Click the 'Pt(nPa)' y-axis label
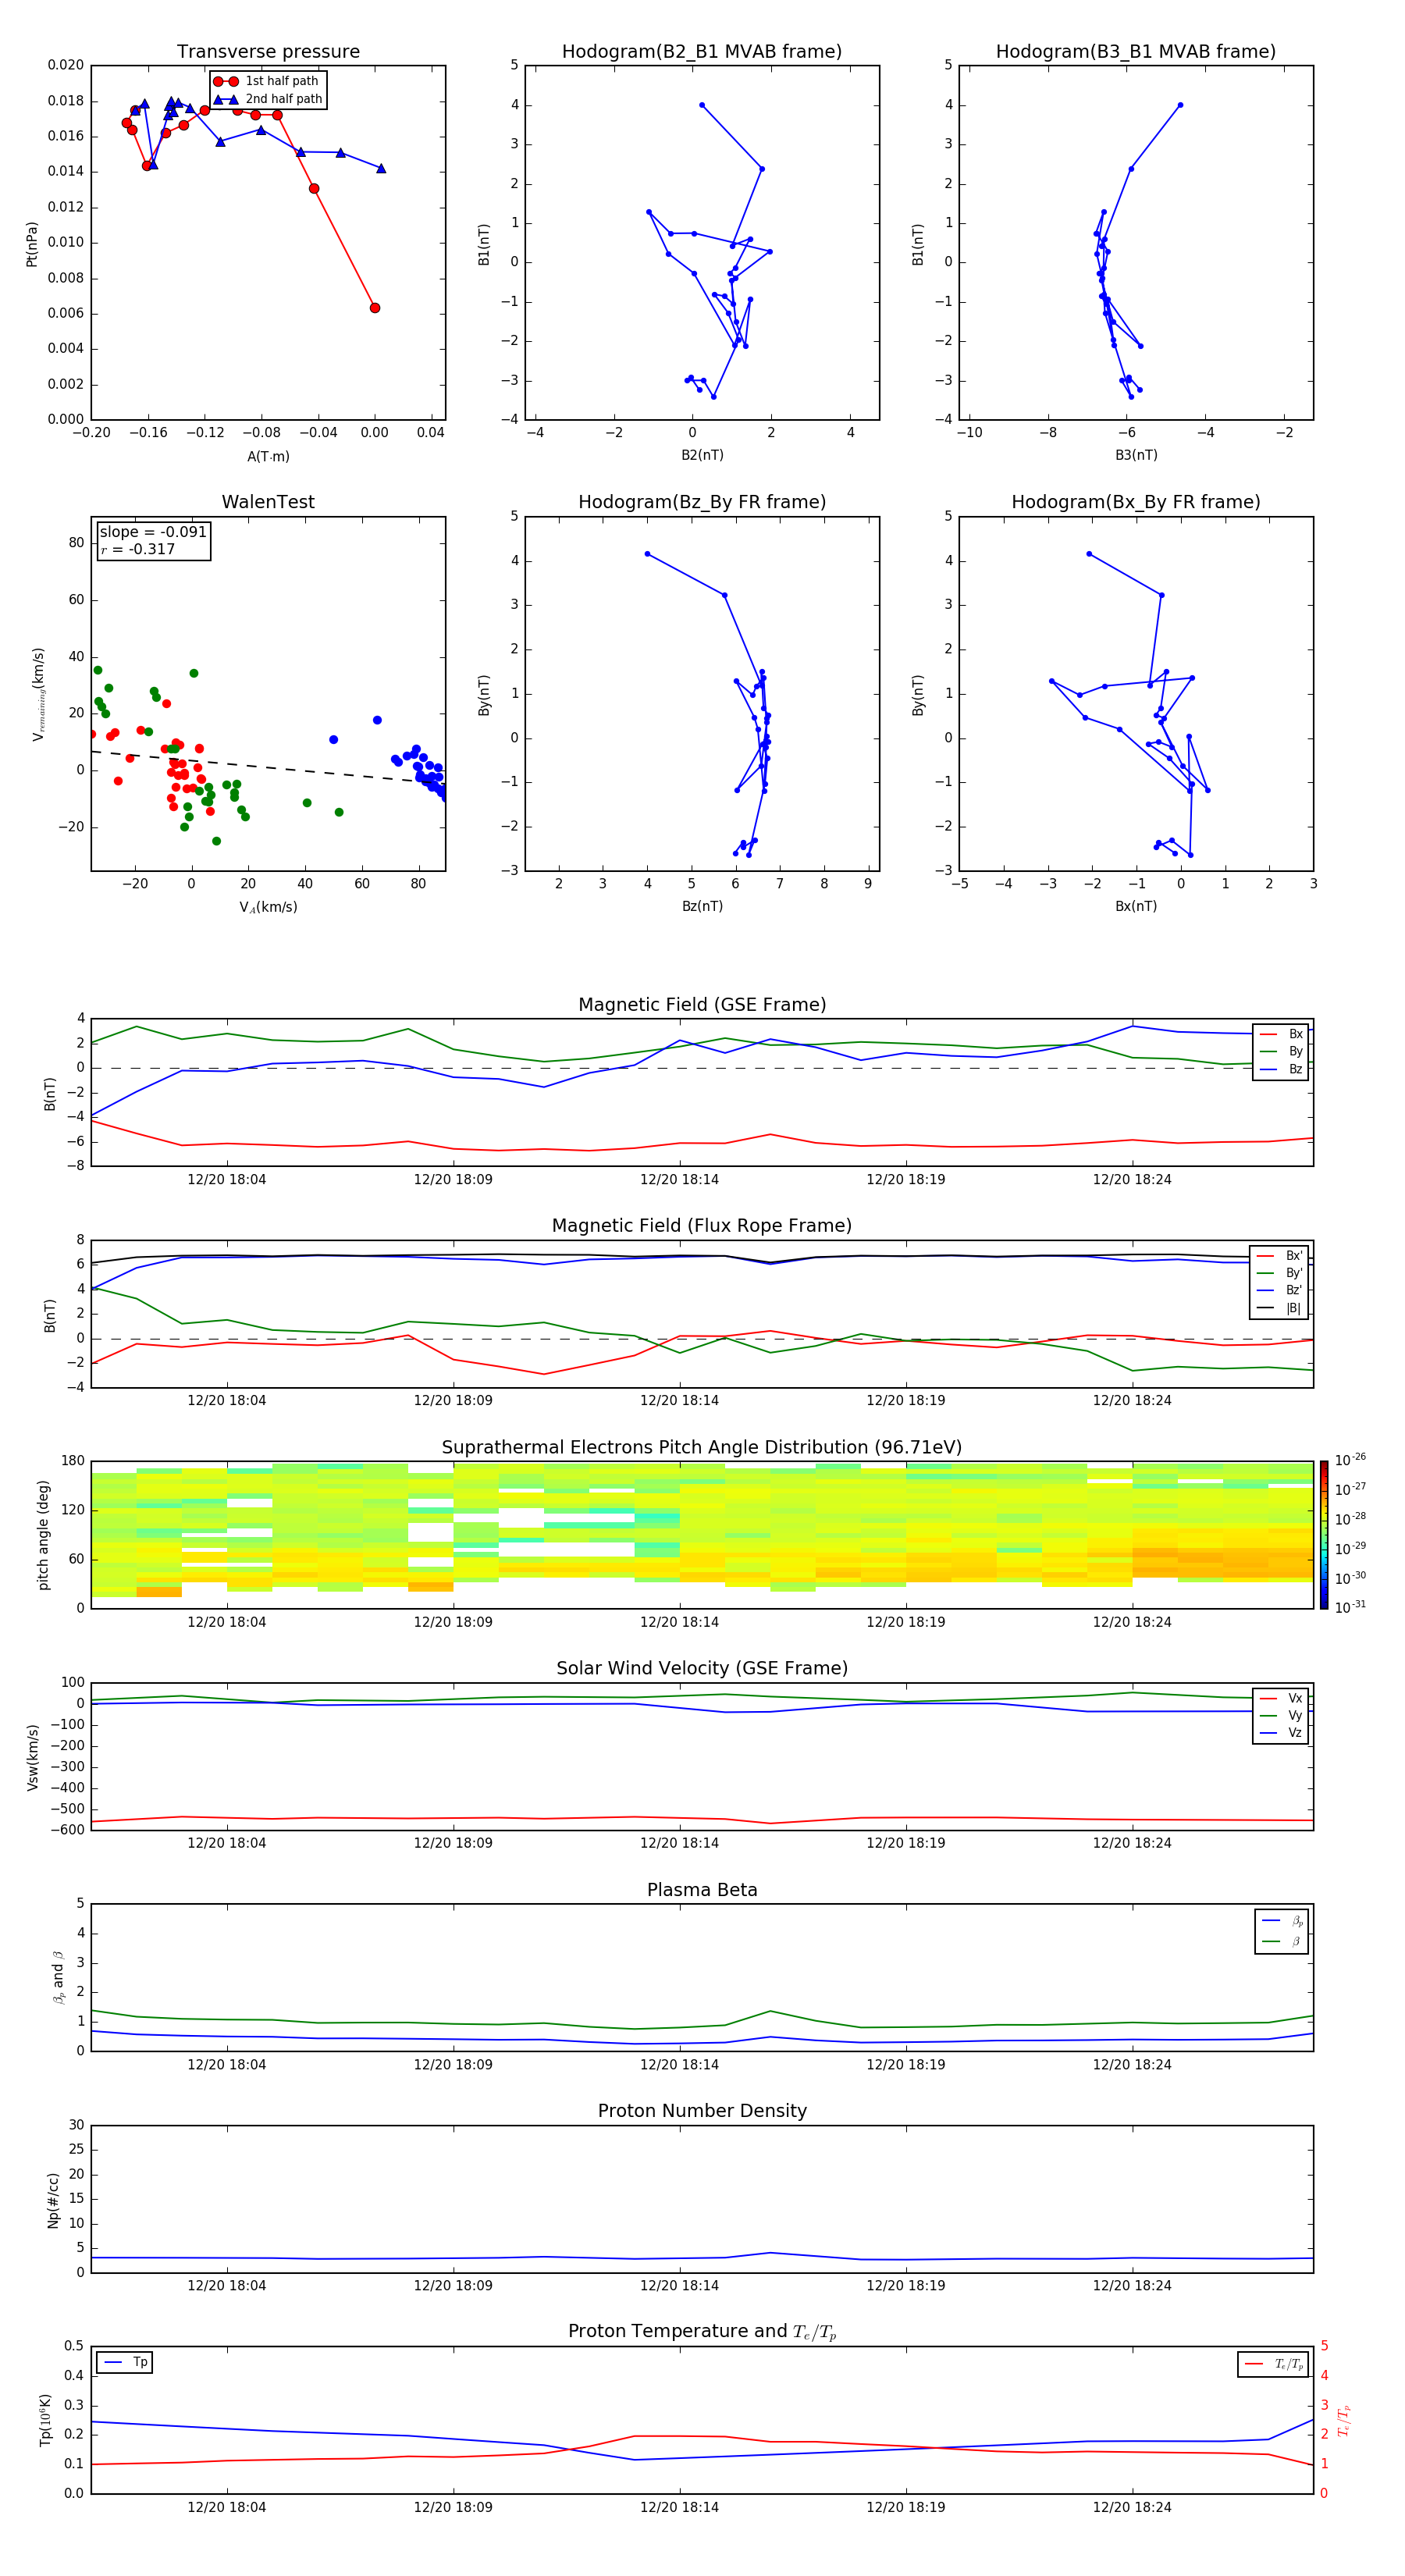Screen dimensions: 1405x2576 [x=32, y=243]
